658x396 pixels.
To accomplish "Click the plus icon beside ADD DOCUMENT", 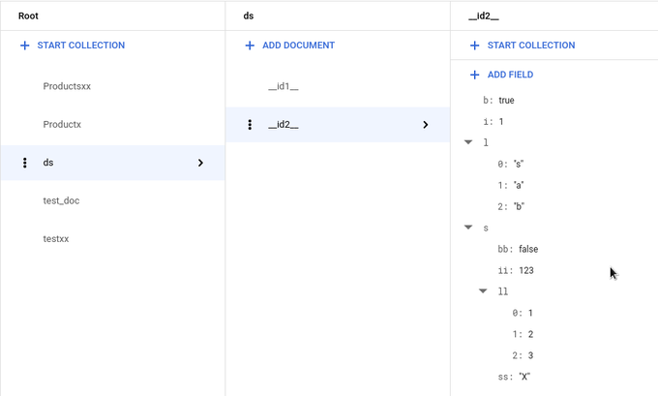I will 250,46.
